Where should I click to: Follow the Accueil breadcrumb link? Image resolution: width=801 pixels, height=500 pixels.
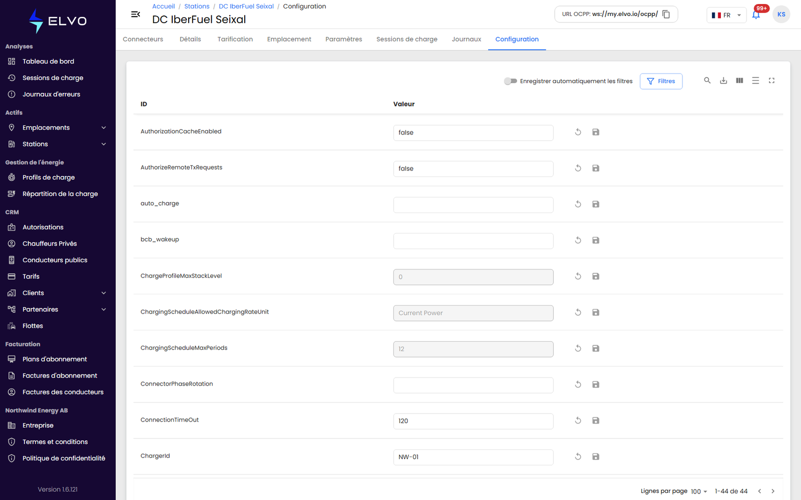(163, 6)
